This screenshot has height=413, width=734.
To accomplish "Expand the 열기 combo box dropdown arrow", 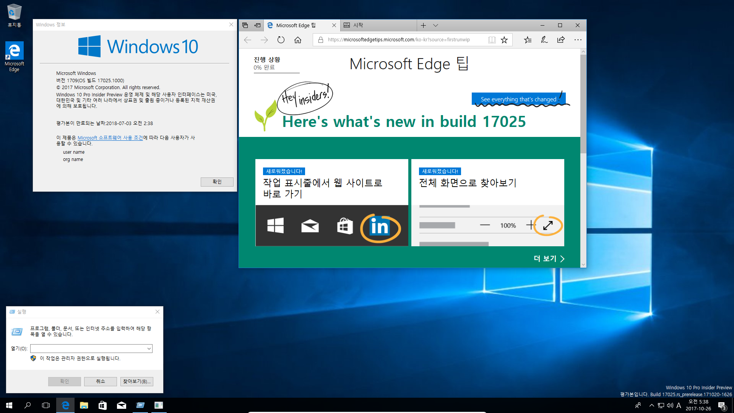I will 149,348.
